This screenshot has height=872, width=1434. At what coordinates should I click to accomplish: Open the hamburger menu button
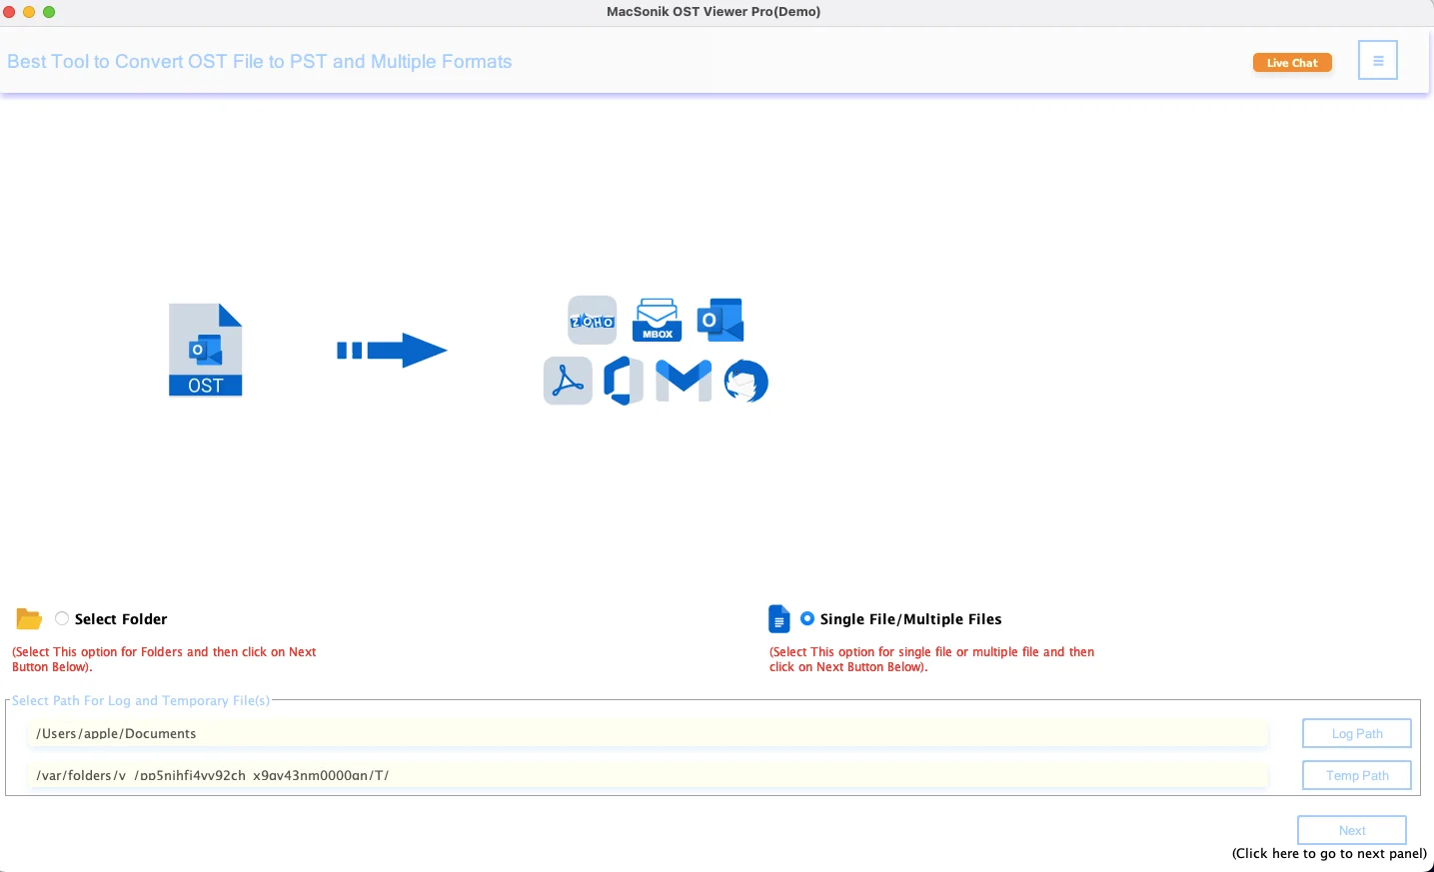[x=1378, y=61]
